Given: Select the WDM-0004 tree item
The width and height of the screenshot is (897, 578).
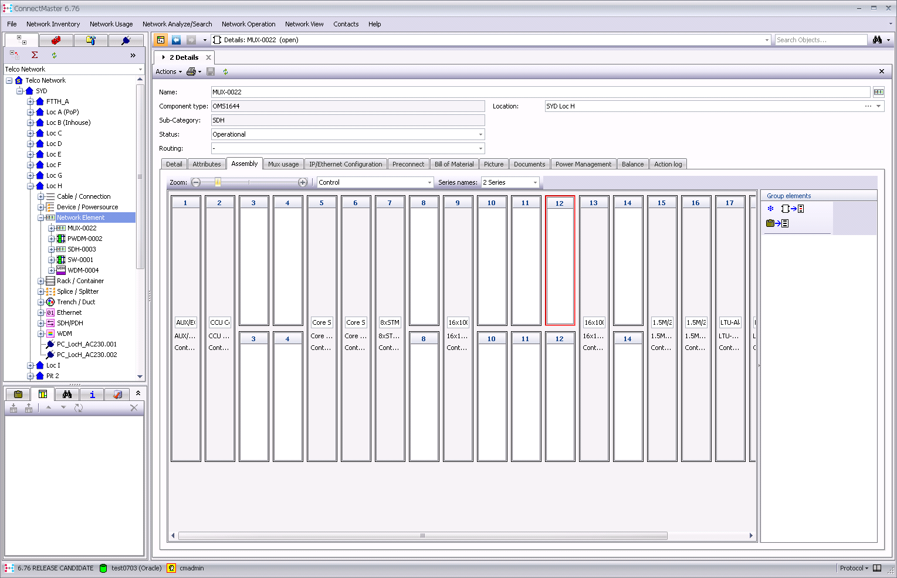Looking at the screenshot, I should pos(83,270).
